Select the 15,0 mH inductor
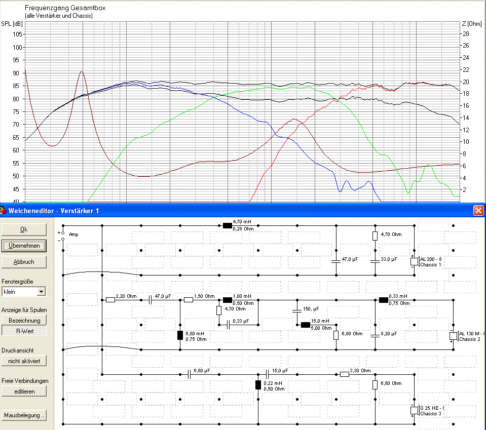This screenshot has height=430, width=486. pyautogui.click(x=305, y=325)
